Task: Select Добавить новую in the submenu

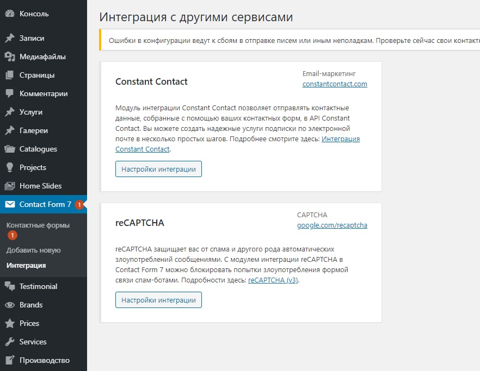Action: [34, 250]
